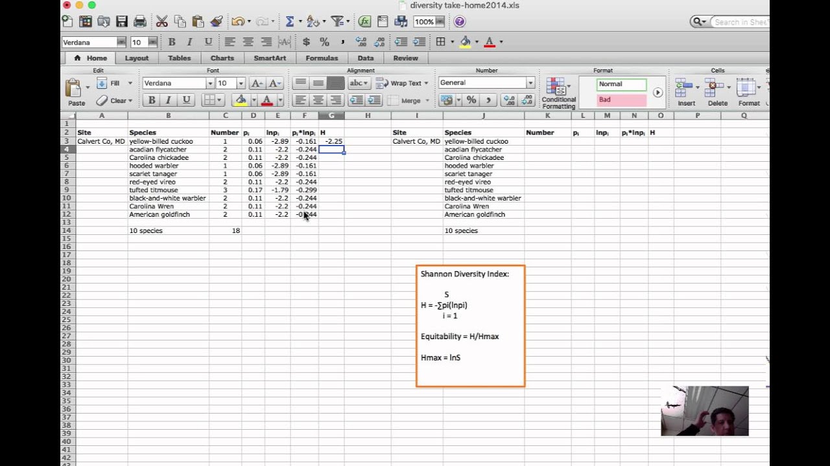Select the Format Painter brush icon
Viewport: 830px width, 466px height.
pos(217,21)
